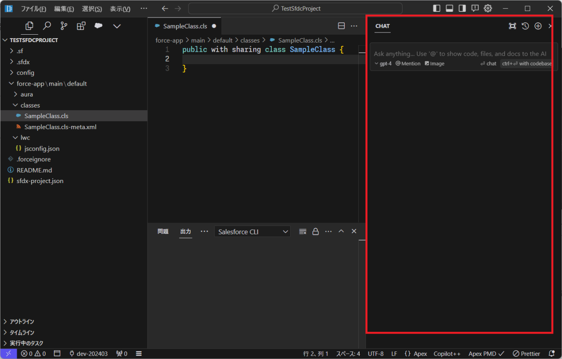Toggle the primary sidebar layout icon
This screenshot has width=562, height=359.
pos(437,8)
